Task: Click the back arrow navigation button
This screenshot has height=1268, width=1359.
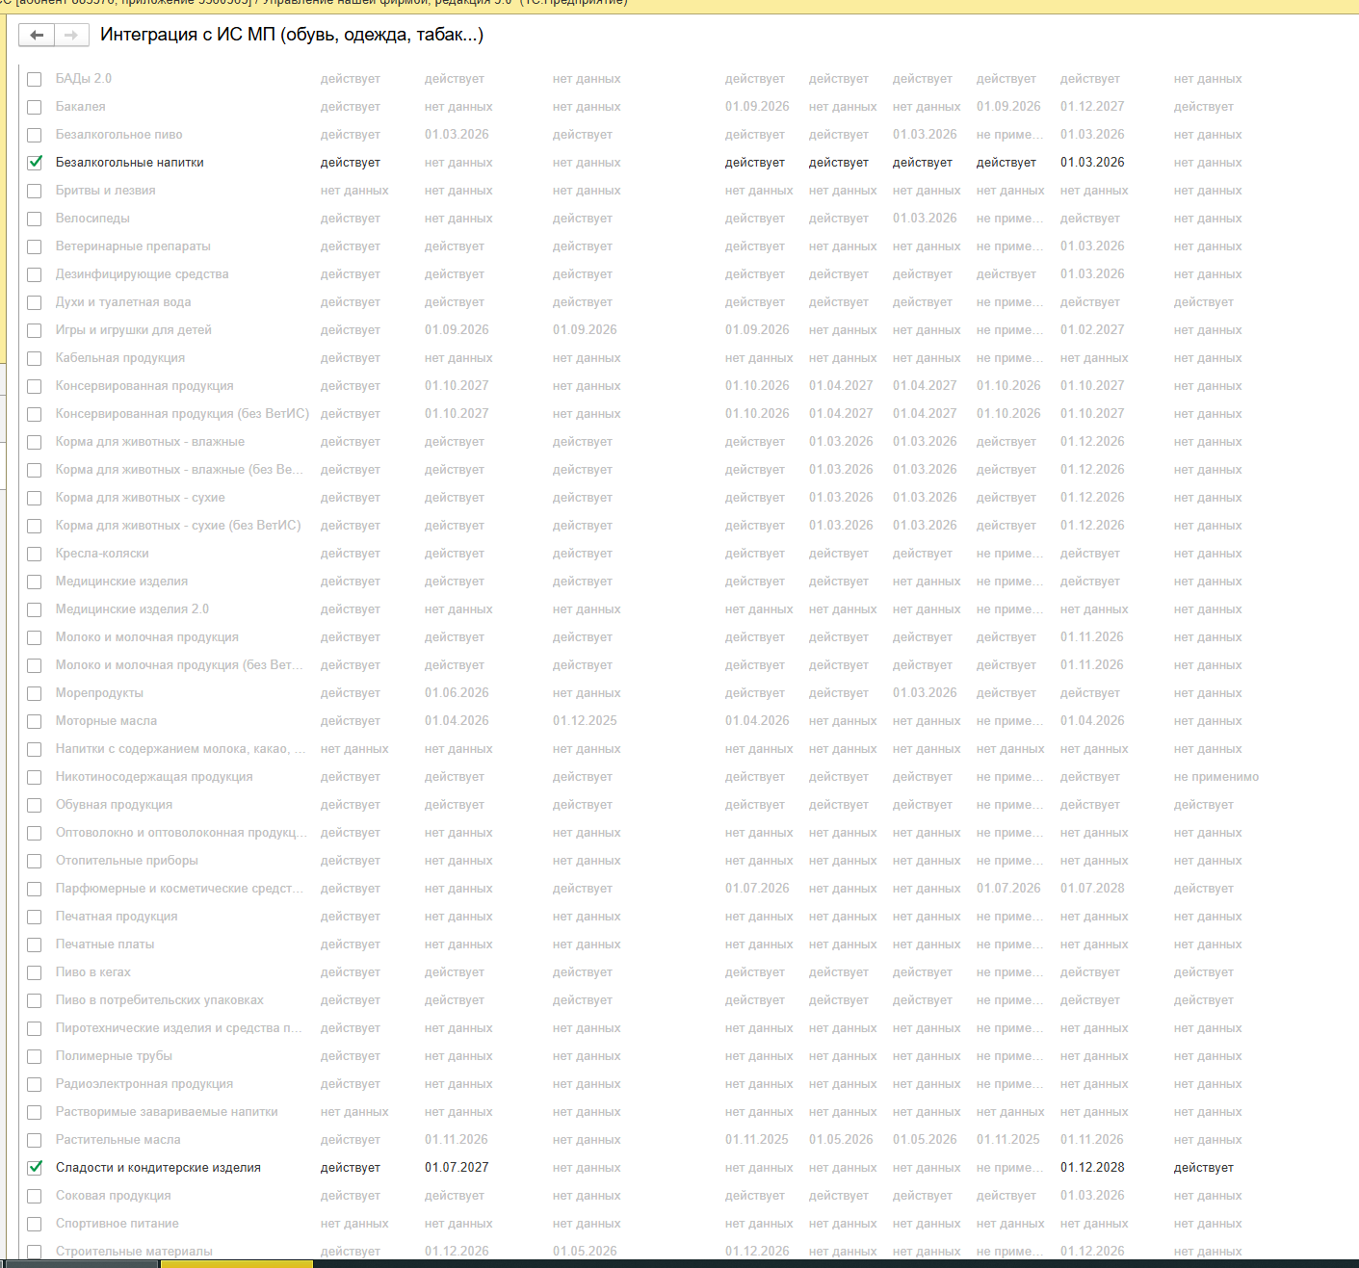Action: tap(37, 36)
